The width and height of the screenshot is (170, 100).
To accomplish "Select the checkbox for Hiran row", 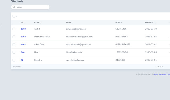I will click(x=14, y=52).
